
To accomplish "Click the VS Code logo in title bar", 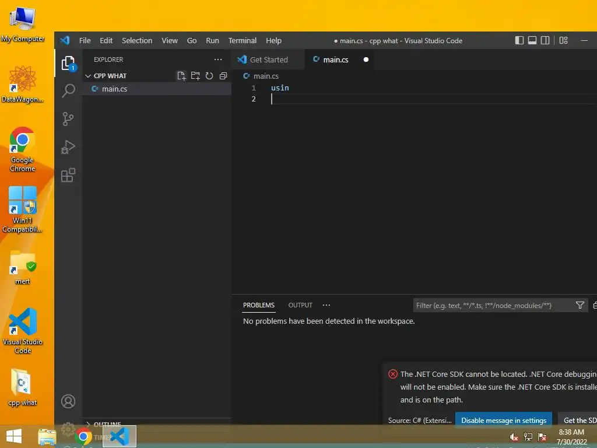I will (65, 40).
